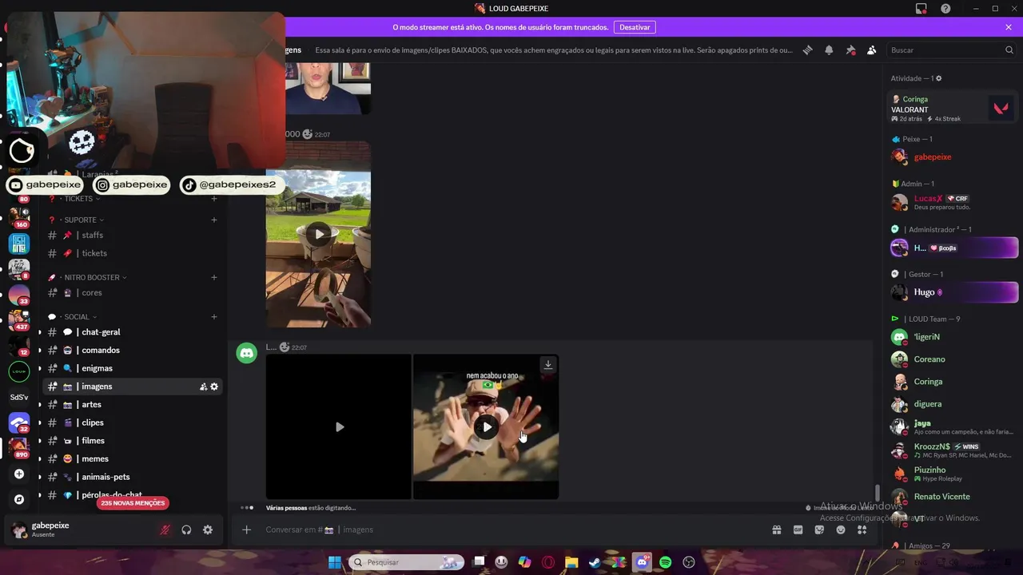Create channel plus next to TICKETS
Viewport: 1023px width, 575px height.
pyautogui.click(x=214, y=198)
